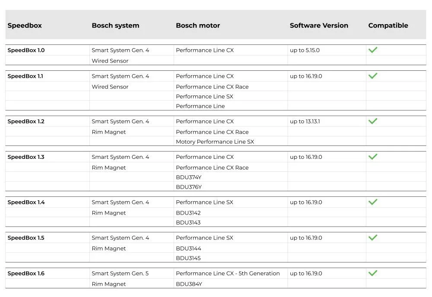Click the BDU374Y motor cell

[x=189, y=177]
